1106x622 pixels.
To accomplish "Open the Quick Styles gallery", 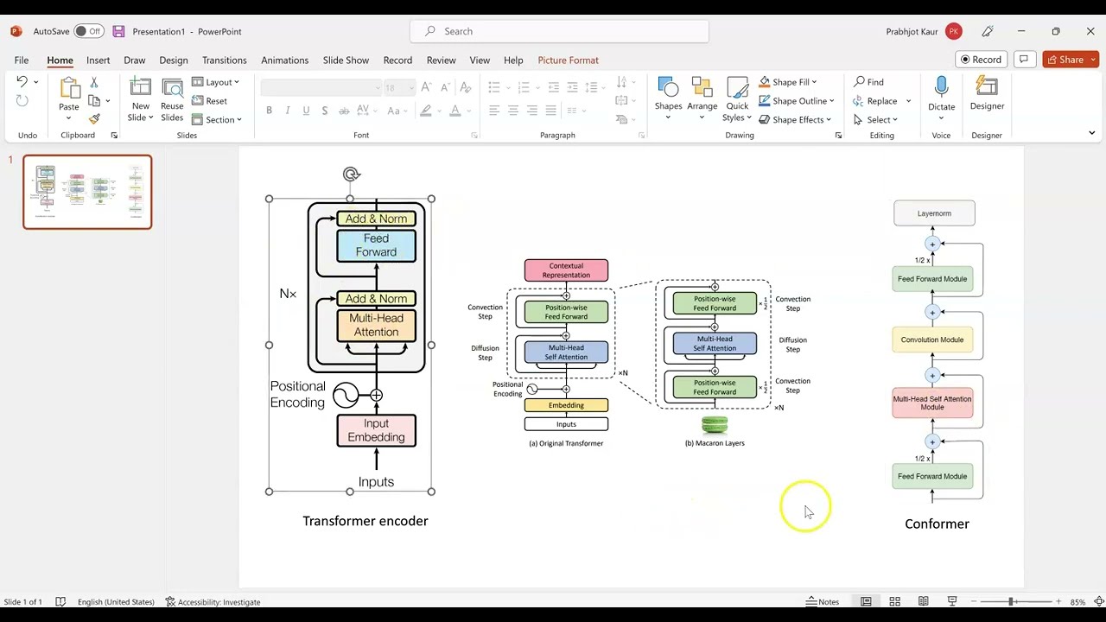I will [x=737, y=98].
